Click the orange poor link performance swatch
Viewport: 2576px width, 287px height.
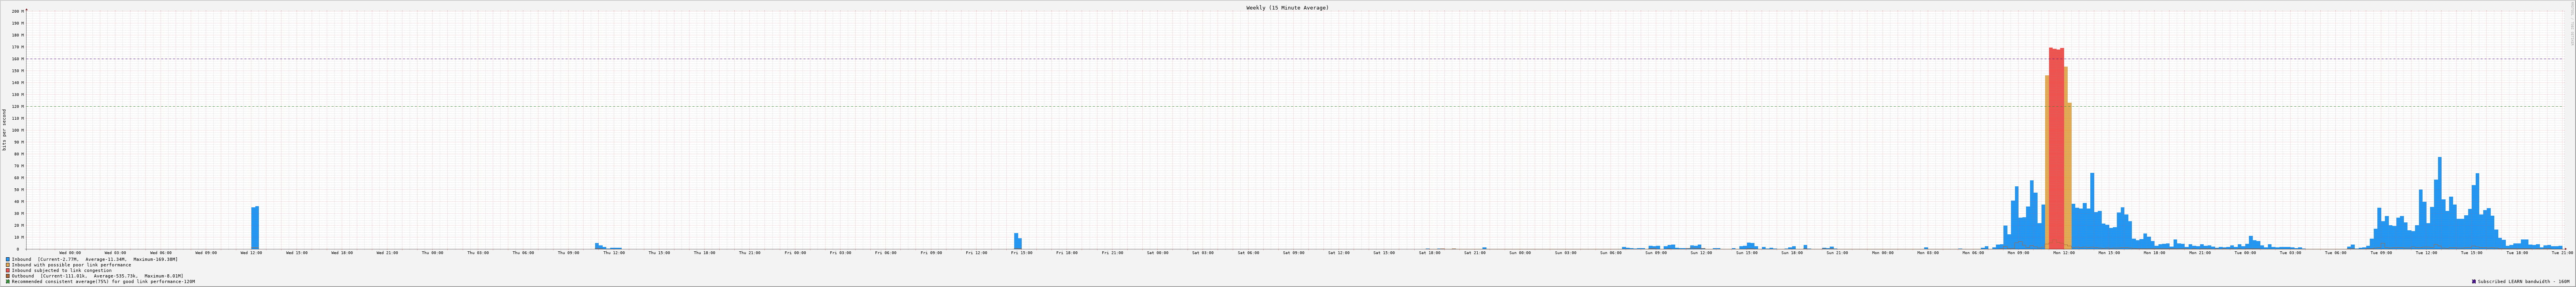click(8, 265)
